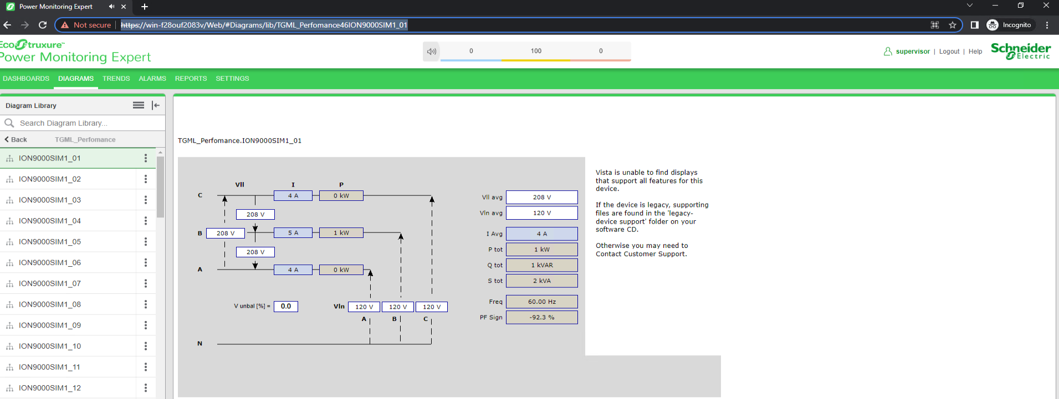Click the Q tot 1 kVAR value
Screen dimensions: 1059x399
542,265
